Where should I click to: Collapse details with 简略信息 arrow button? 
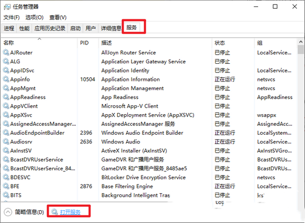tap(8, 212)
